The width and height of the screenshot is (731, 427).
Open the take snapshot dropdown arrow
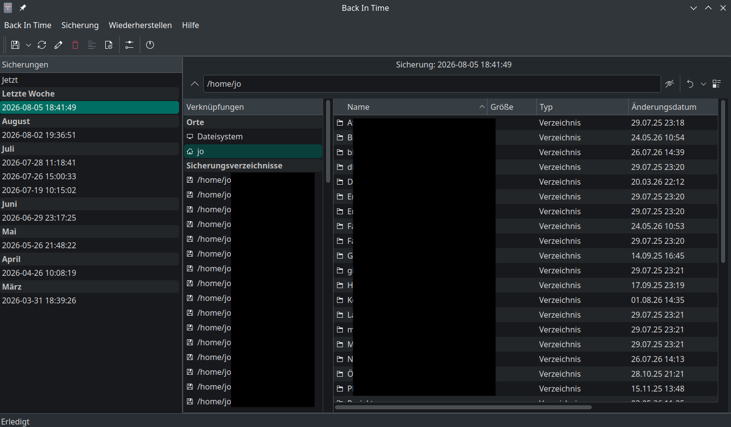tap(29, 45)
